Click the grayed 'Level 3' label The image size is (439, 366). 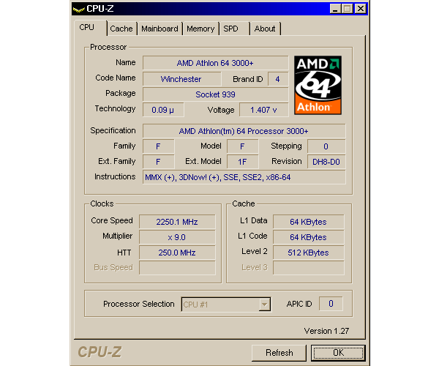pos(255,267)
